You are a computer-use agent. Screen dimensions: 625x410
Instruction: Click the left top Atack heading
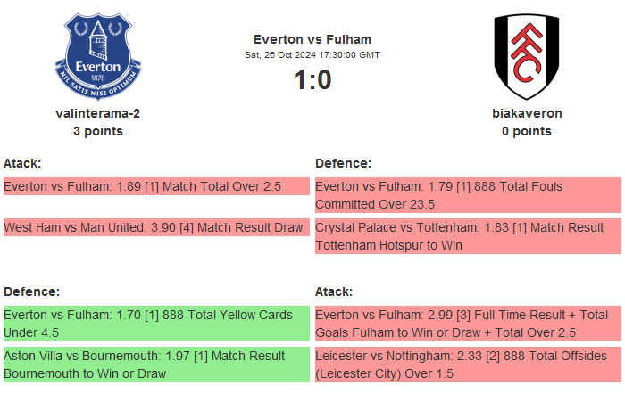(22, 163)
